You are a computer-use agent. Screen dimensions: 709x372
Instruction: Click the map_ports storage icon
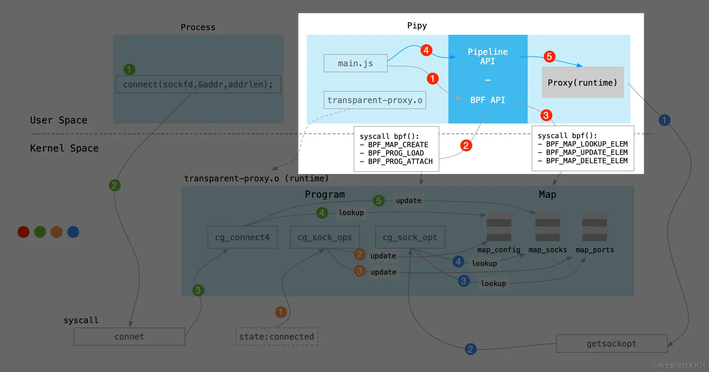[594, 227]
